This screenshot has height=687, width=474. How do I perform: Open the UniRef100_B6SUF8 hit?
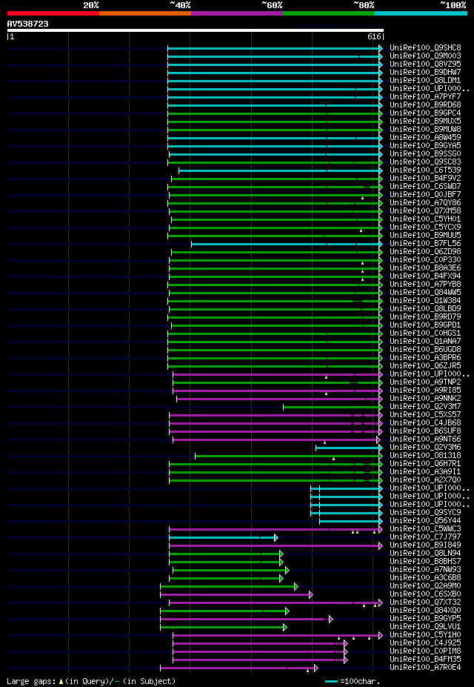tap(425, 431)
